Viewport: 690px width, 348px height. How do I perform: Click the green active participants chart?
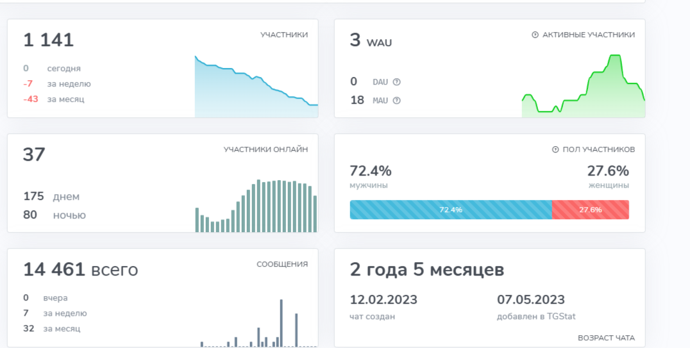coord(584,87)
